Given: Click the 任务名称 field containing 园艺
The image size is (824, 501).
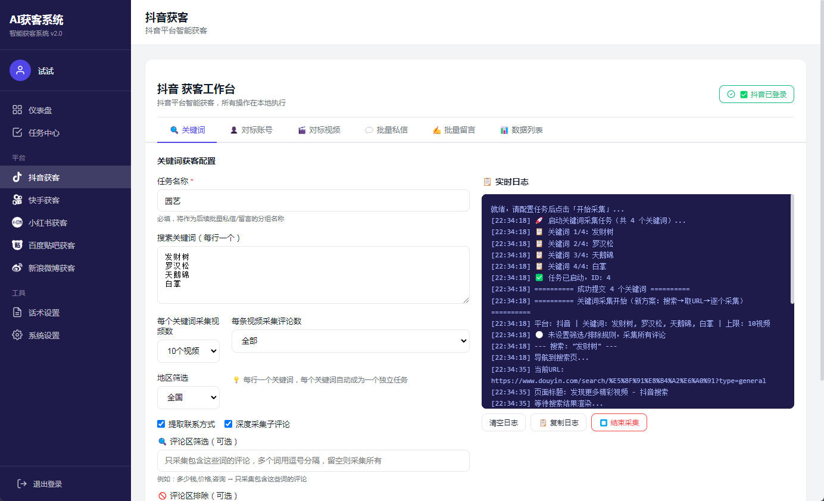Looking at the screenshot, I should pyautogui.click(x=313, y=201).
